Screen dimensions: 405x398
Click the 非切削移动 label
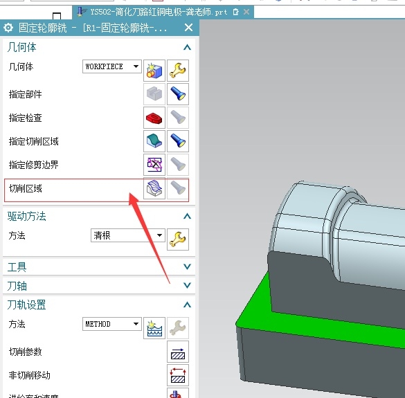coord(30,375)
